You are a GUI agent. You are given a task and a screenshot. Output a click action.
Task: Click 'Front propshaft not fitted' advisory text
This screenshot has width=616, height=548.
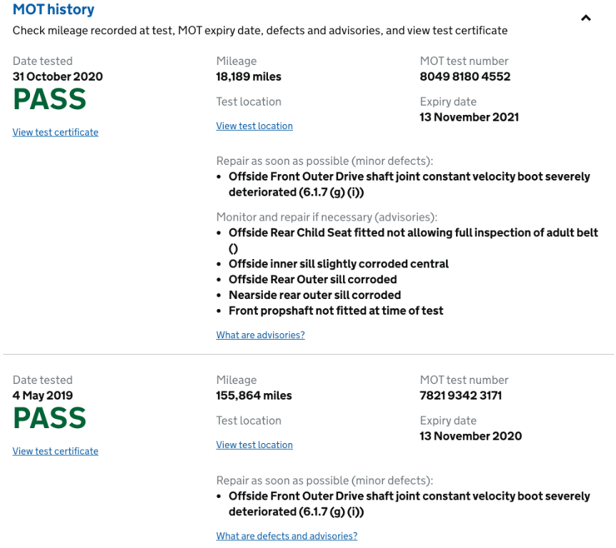pos(336,311)
